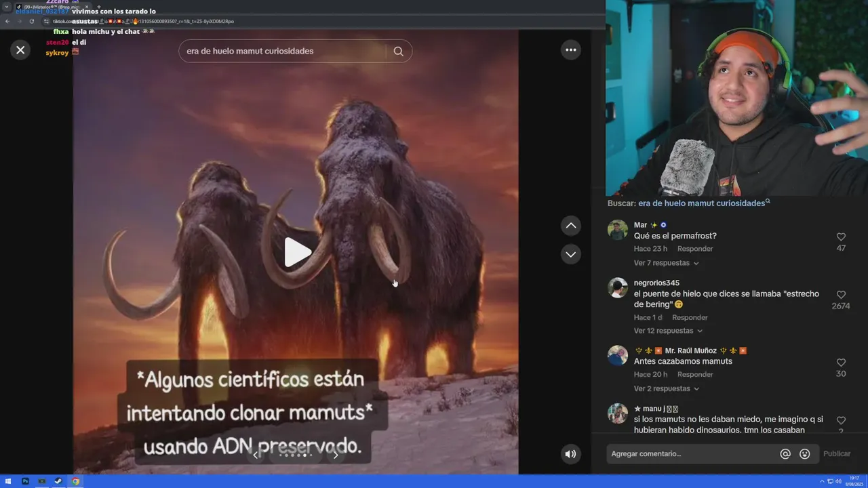This screenshot has height=488, width=868.
Task: Open the taskbar clock and date
Action: 854,481
